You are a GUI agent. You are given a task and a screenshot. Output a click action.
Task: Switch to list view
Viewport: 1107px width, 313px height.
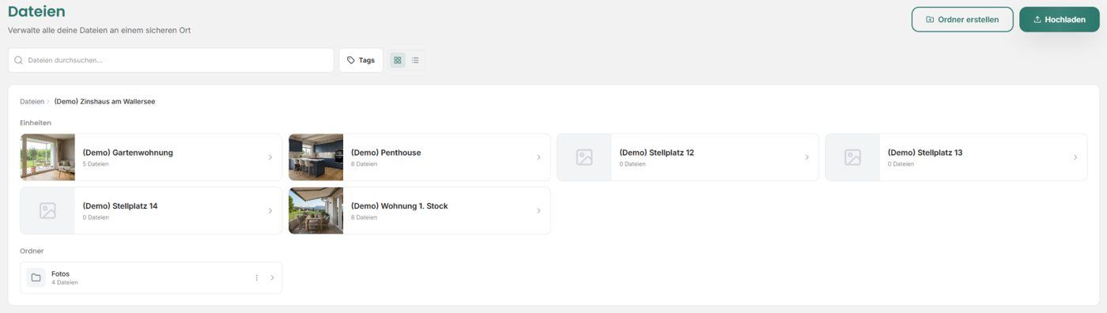click(x=415, y=60)
